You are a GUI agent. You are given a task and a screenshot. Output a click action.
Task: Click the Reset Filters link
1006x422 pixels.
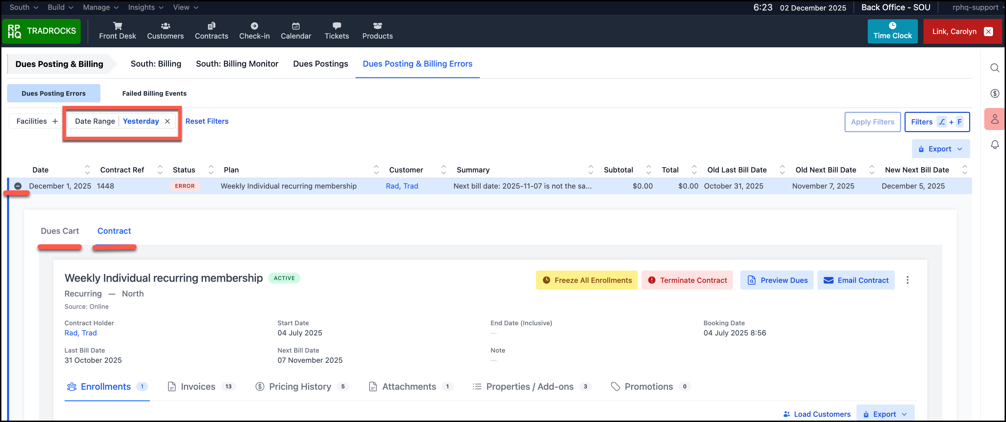[207, 121]
